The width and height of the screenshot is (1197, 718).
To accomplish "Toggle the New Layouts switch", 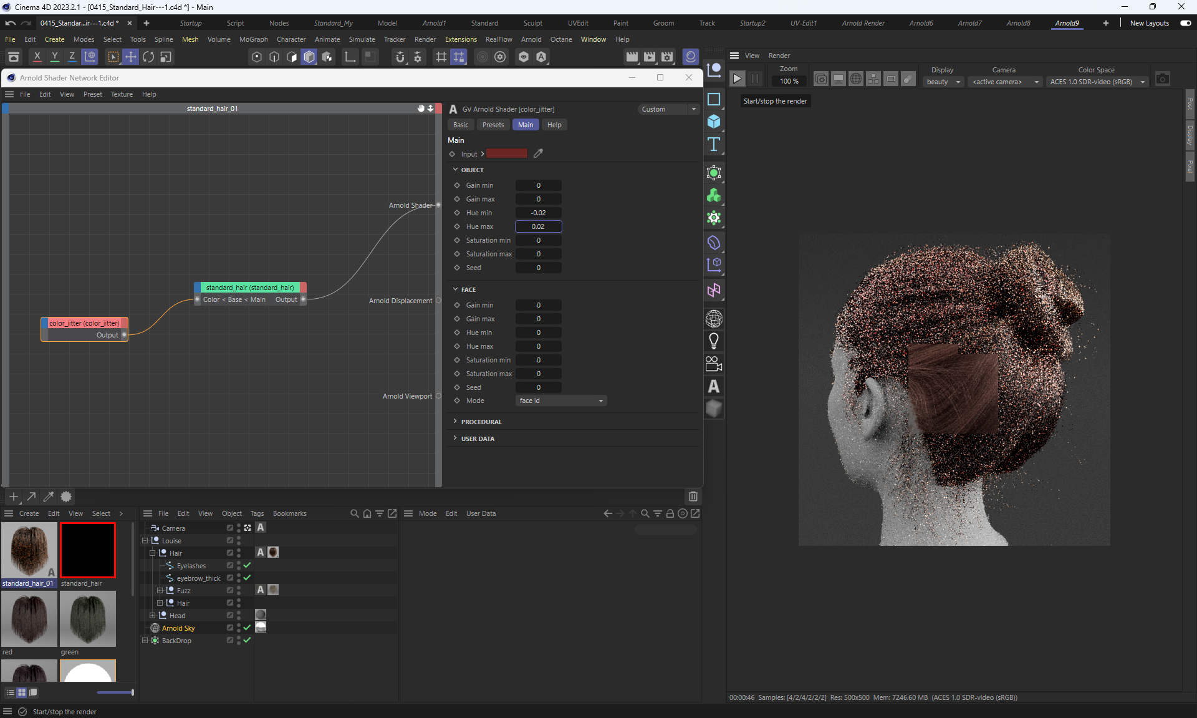I will point(1185,23).
